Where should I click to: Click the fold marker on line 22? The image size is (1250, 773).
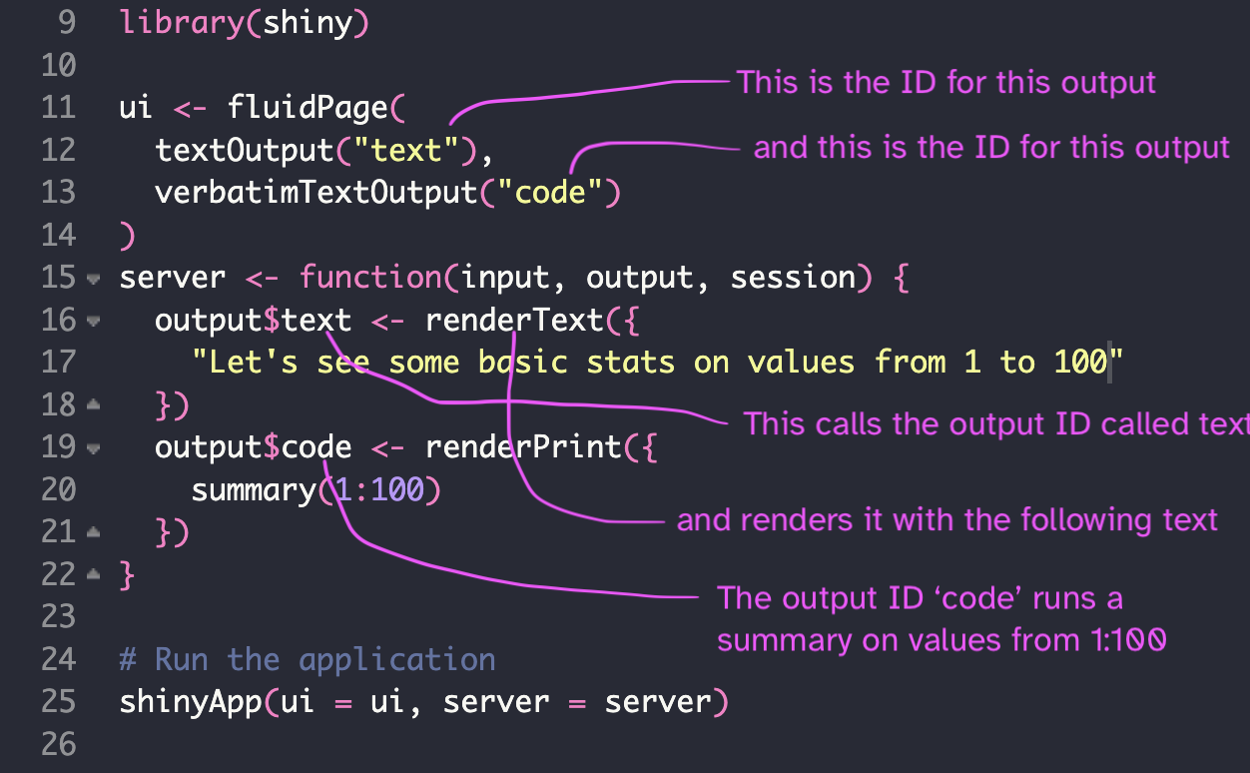pyautogui.click(x=93, y=574)
